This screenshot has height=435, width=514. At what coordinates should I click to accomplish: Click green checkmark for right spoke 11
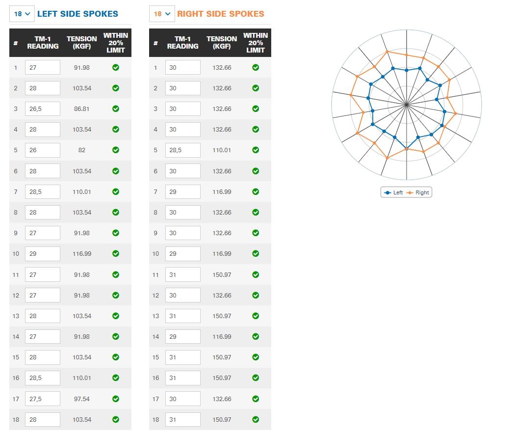click(x=256, y=274)
